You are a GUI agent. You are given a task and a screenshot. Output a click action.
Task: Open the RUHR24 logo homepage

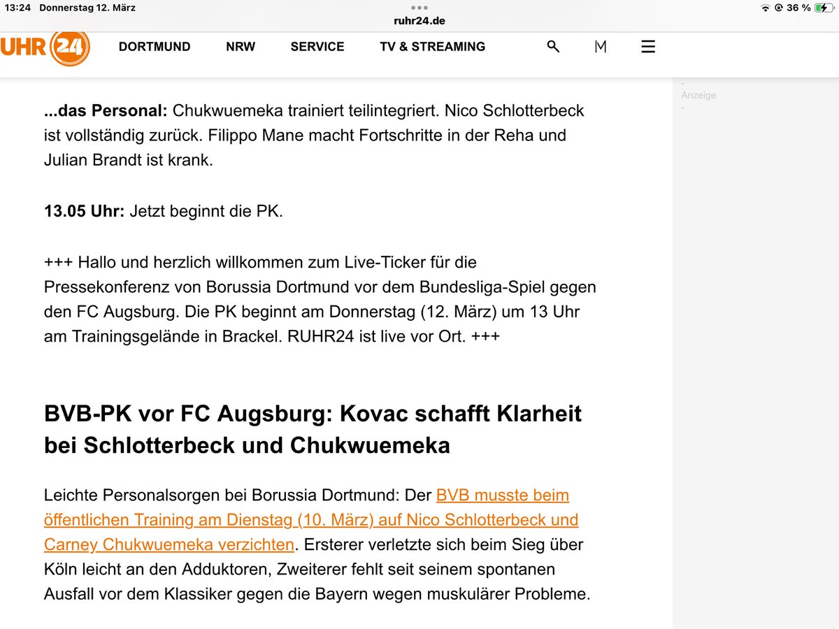coord(45,47)
